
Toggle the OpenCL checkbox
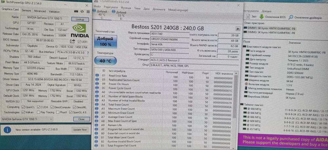click(23, 107)
